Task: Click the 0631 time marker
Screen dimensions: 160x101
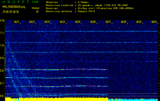Action: (x=17, y=22)
